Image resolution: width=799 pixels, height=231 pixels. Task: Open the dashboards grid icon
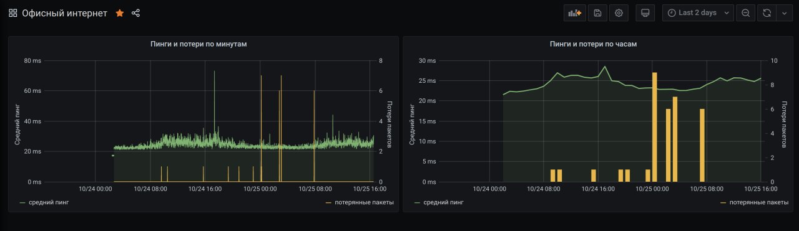12,13
